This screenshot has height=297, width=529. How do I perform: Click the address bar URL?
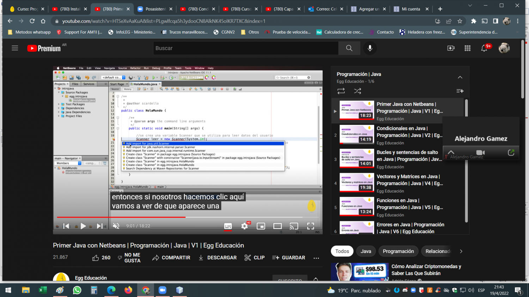(164, 21)
